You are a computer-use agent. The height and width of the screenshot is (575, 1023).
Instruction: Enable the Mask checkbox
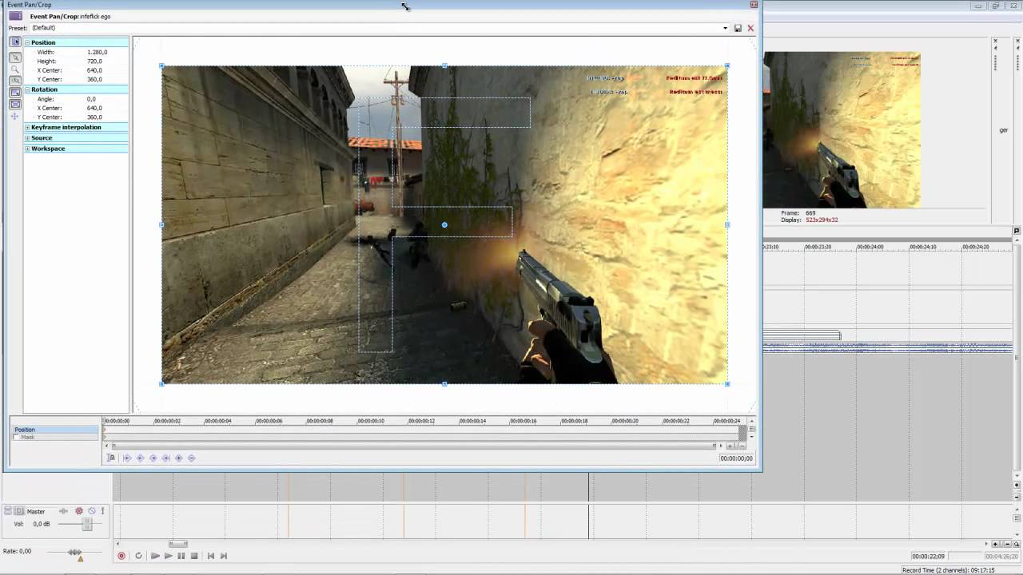17,438
